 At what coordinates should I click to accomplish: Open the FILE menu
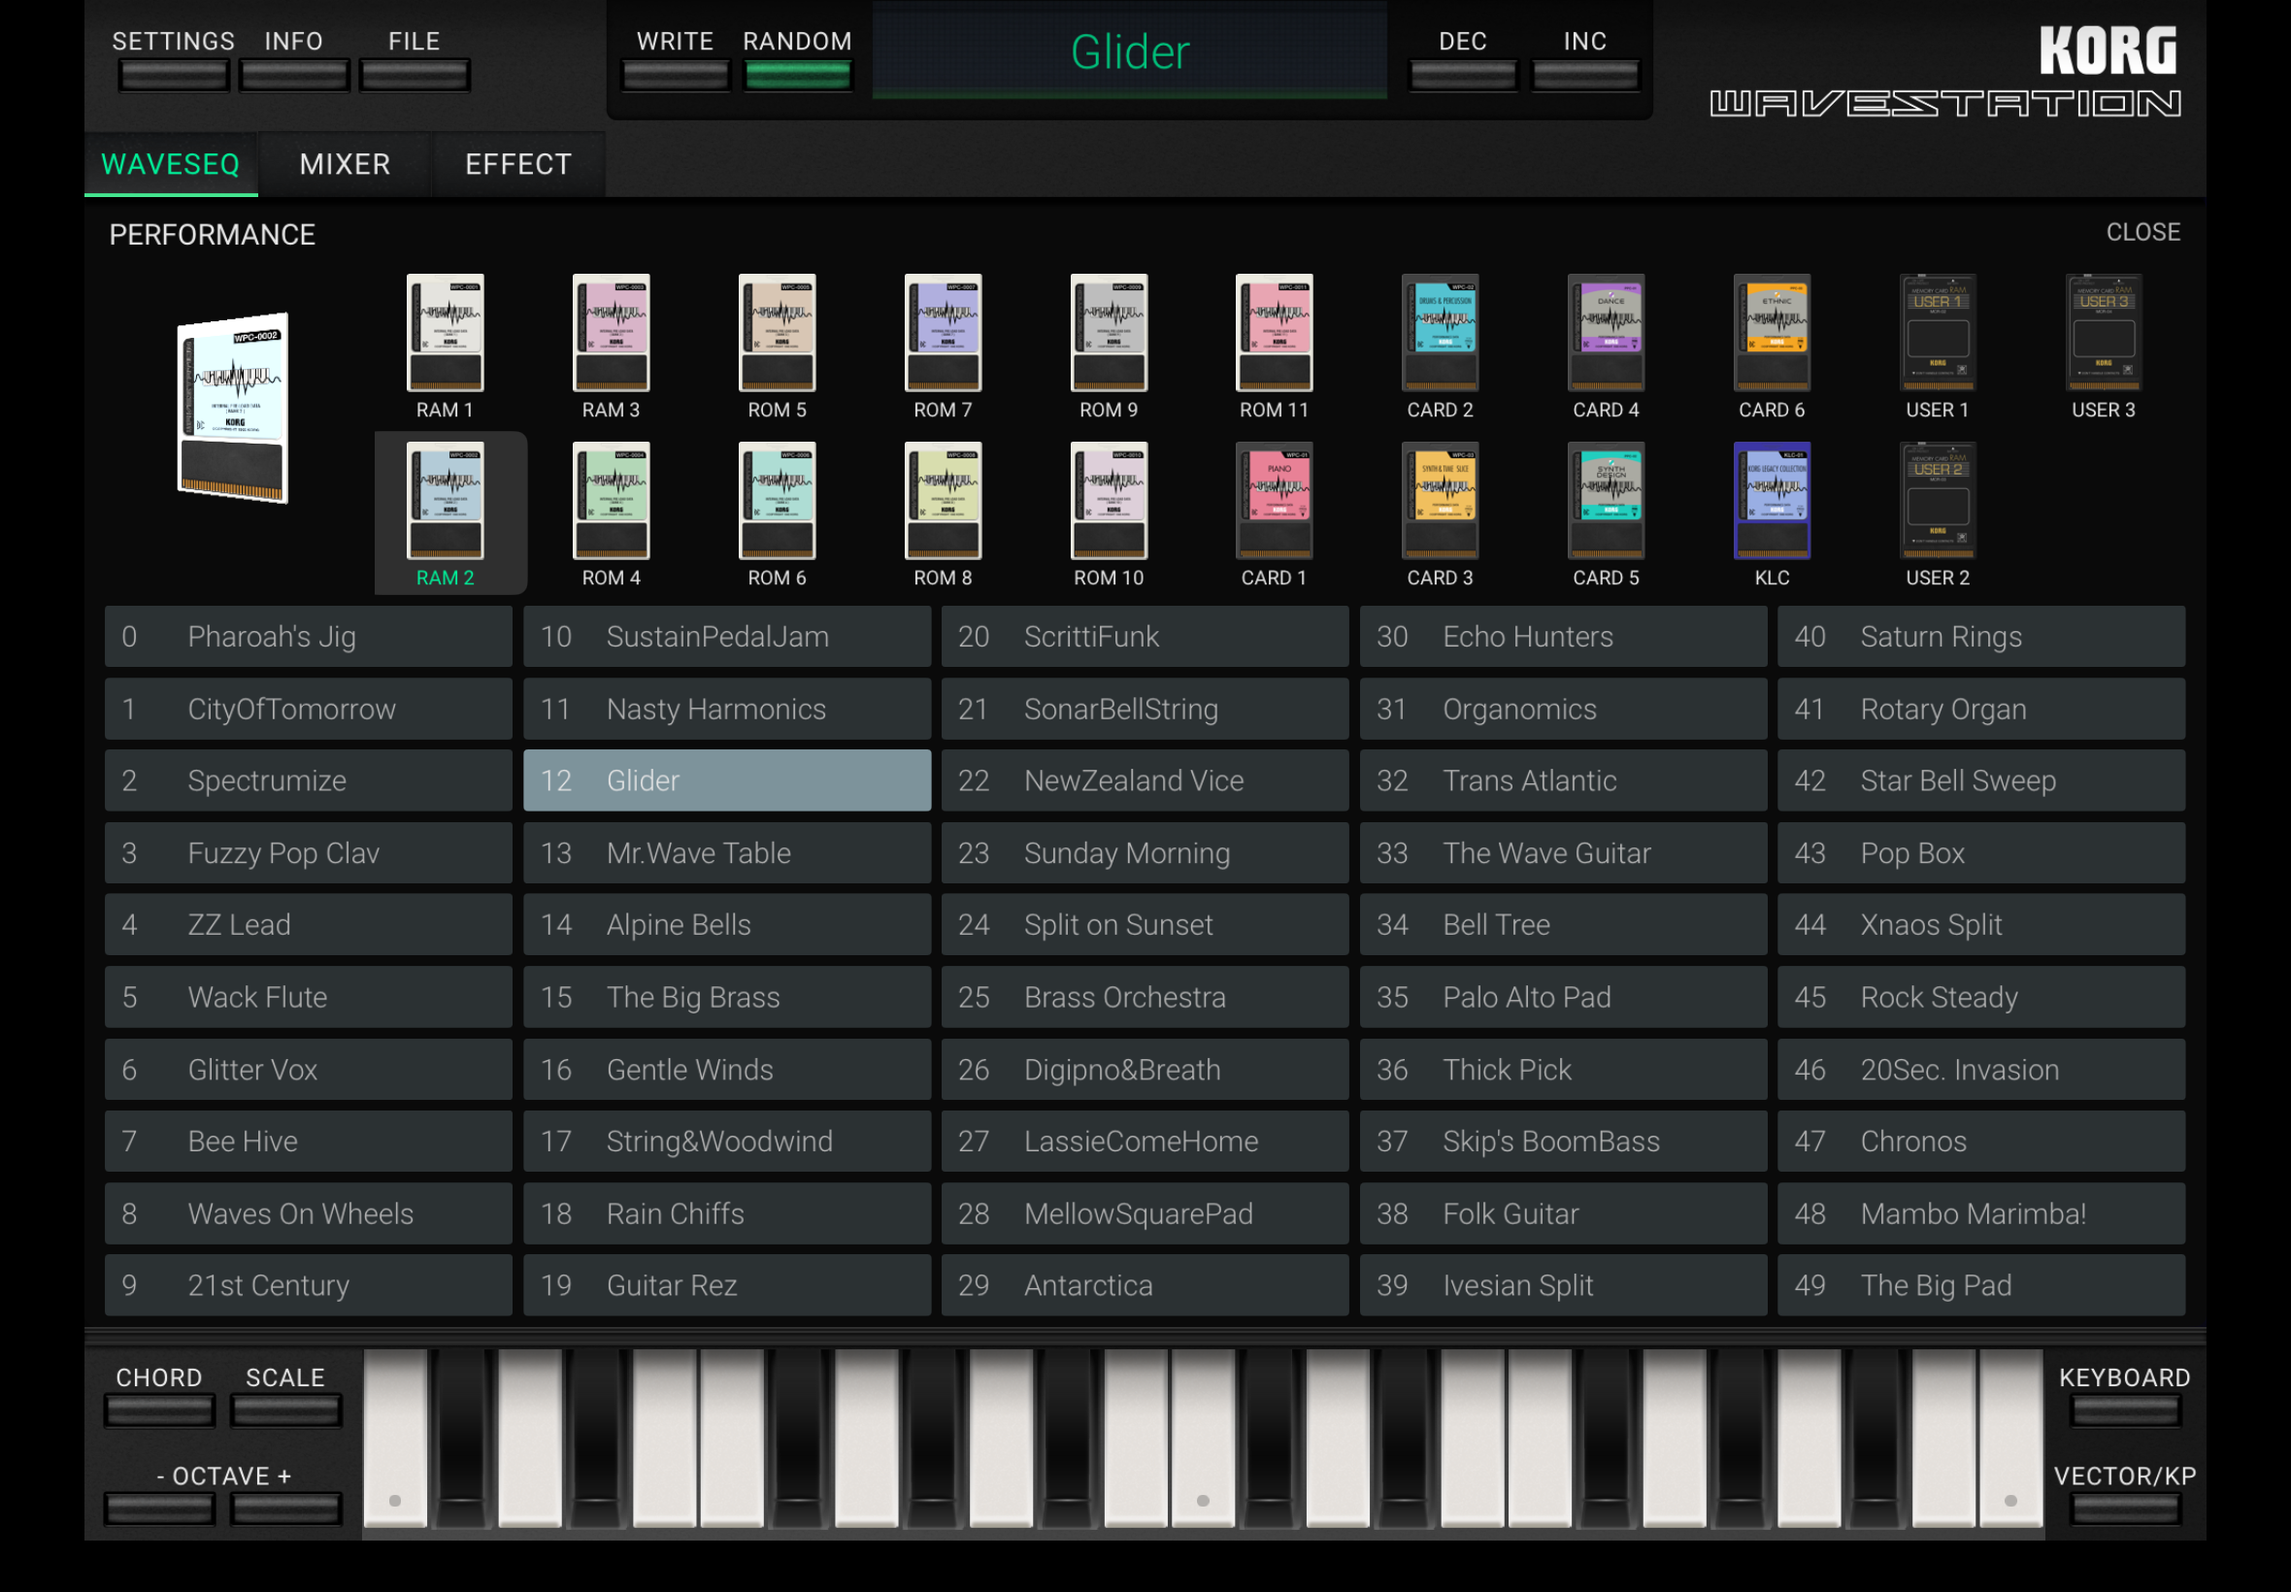pos(415,76)
